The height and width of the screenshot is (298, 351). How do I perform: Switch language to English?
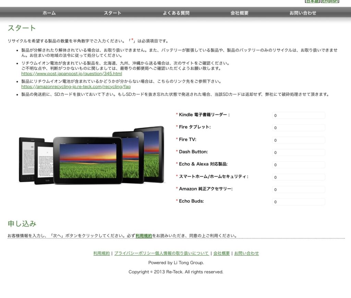tap(330, 1)
